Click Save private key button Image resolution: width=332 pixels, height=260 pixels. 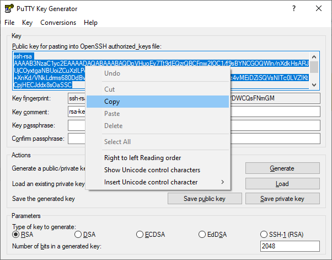coord(282,199)
